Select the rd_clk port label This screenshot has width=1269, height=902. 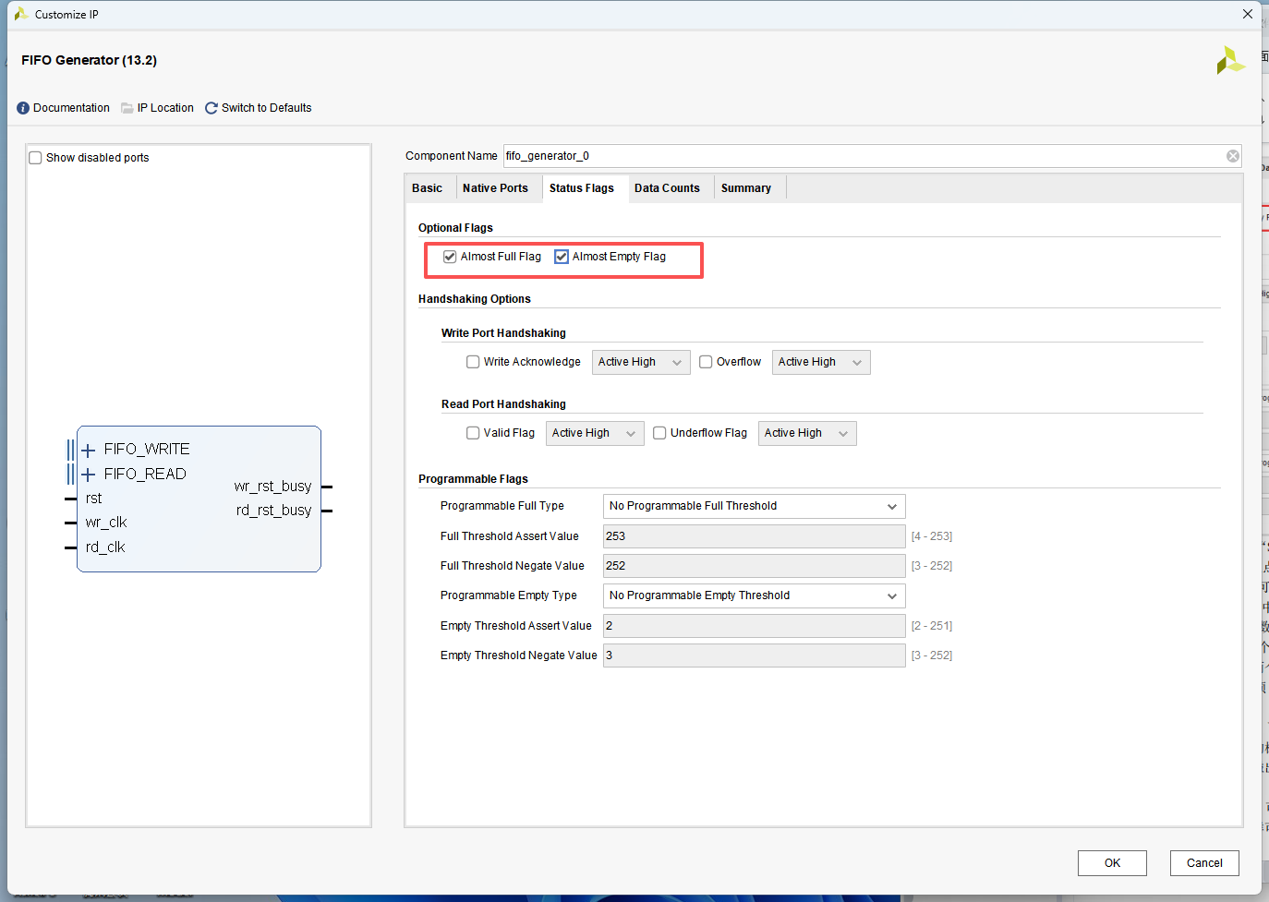105,547
